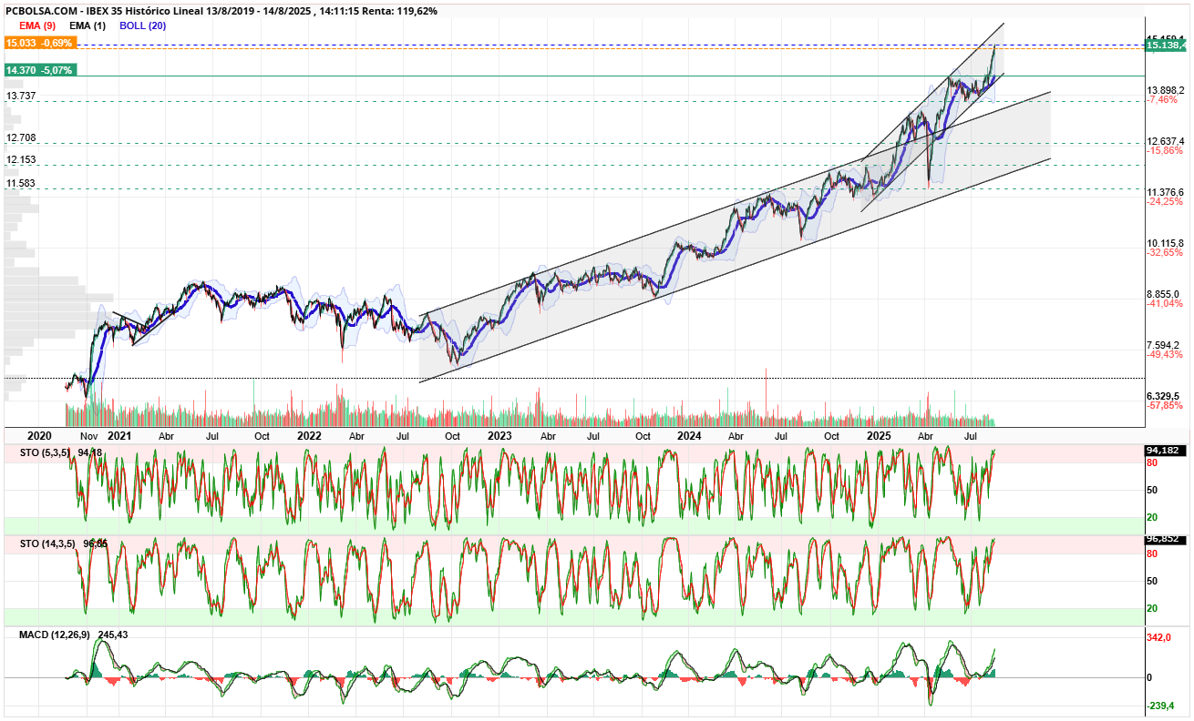Viewport: 1194px width, 721px height.
Task: Click the chart title PCBOLSA.COM IBEX 35 header
Action: click(221, 11)
